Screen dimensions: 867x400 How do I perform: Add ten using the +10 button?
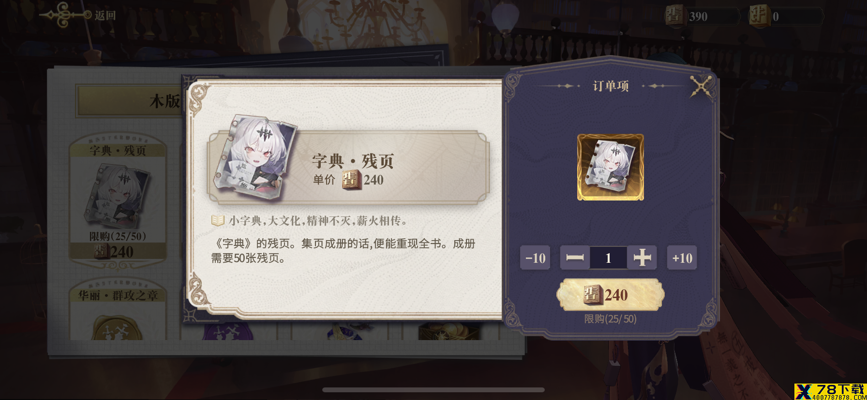click(682, 258)
